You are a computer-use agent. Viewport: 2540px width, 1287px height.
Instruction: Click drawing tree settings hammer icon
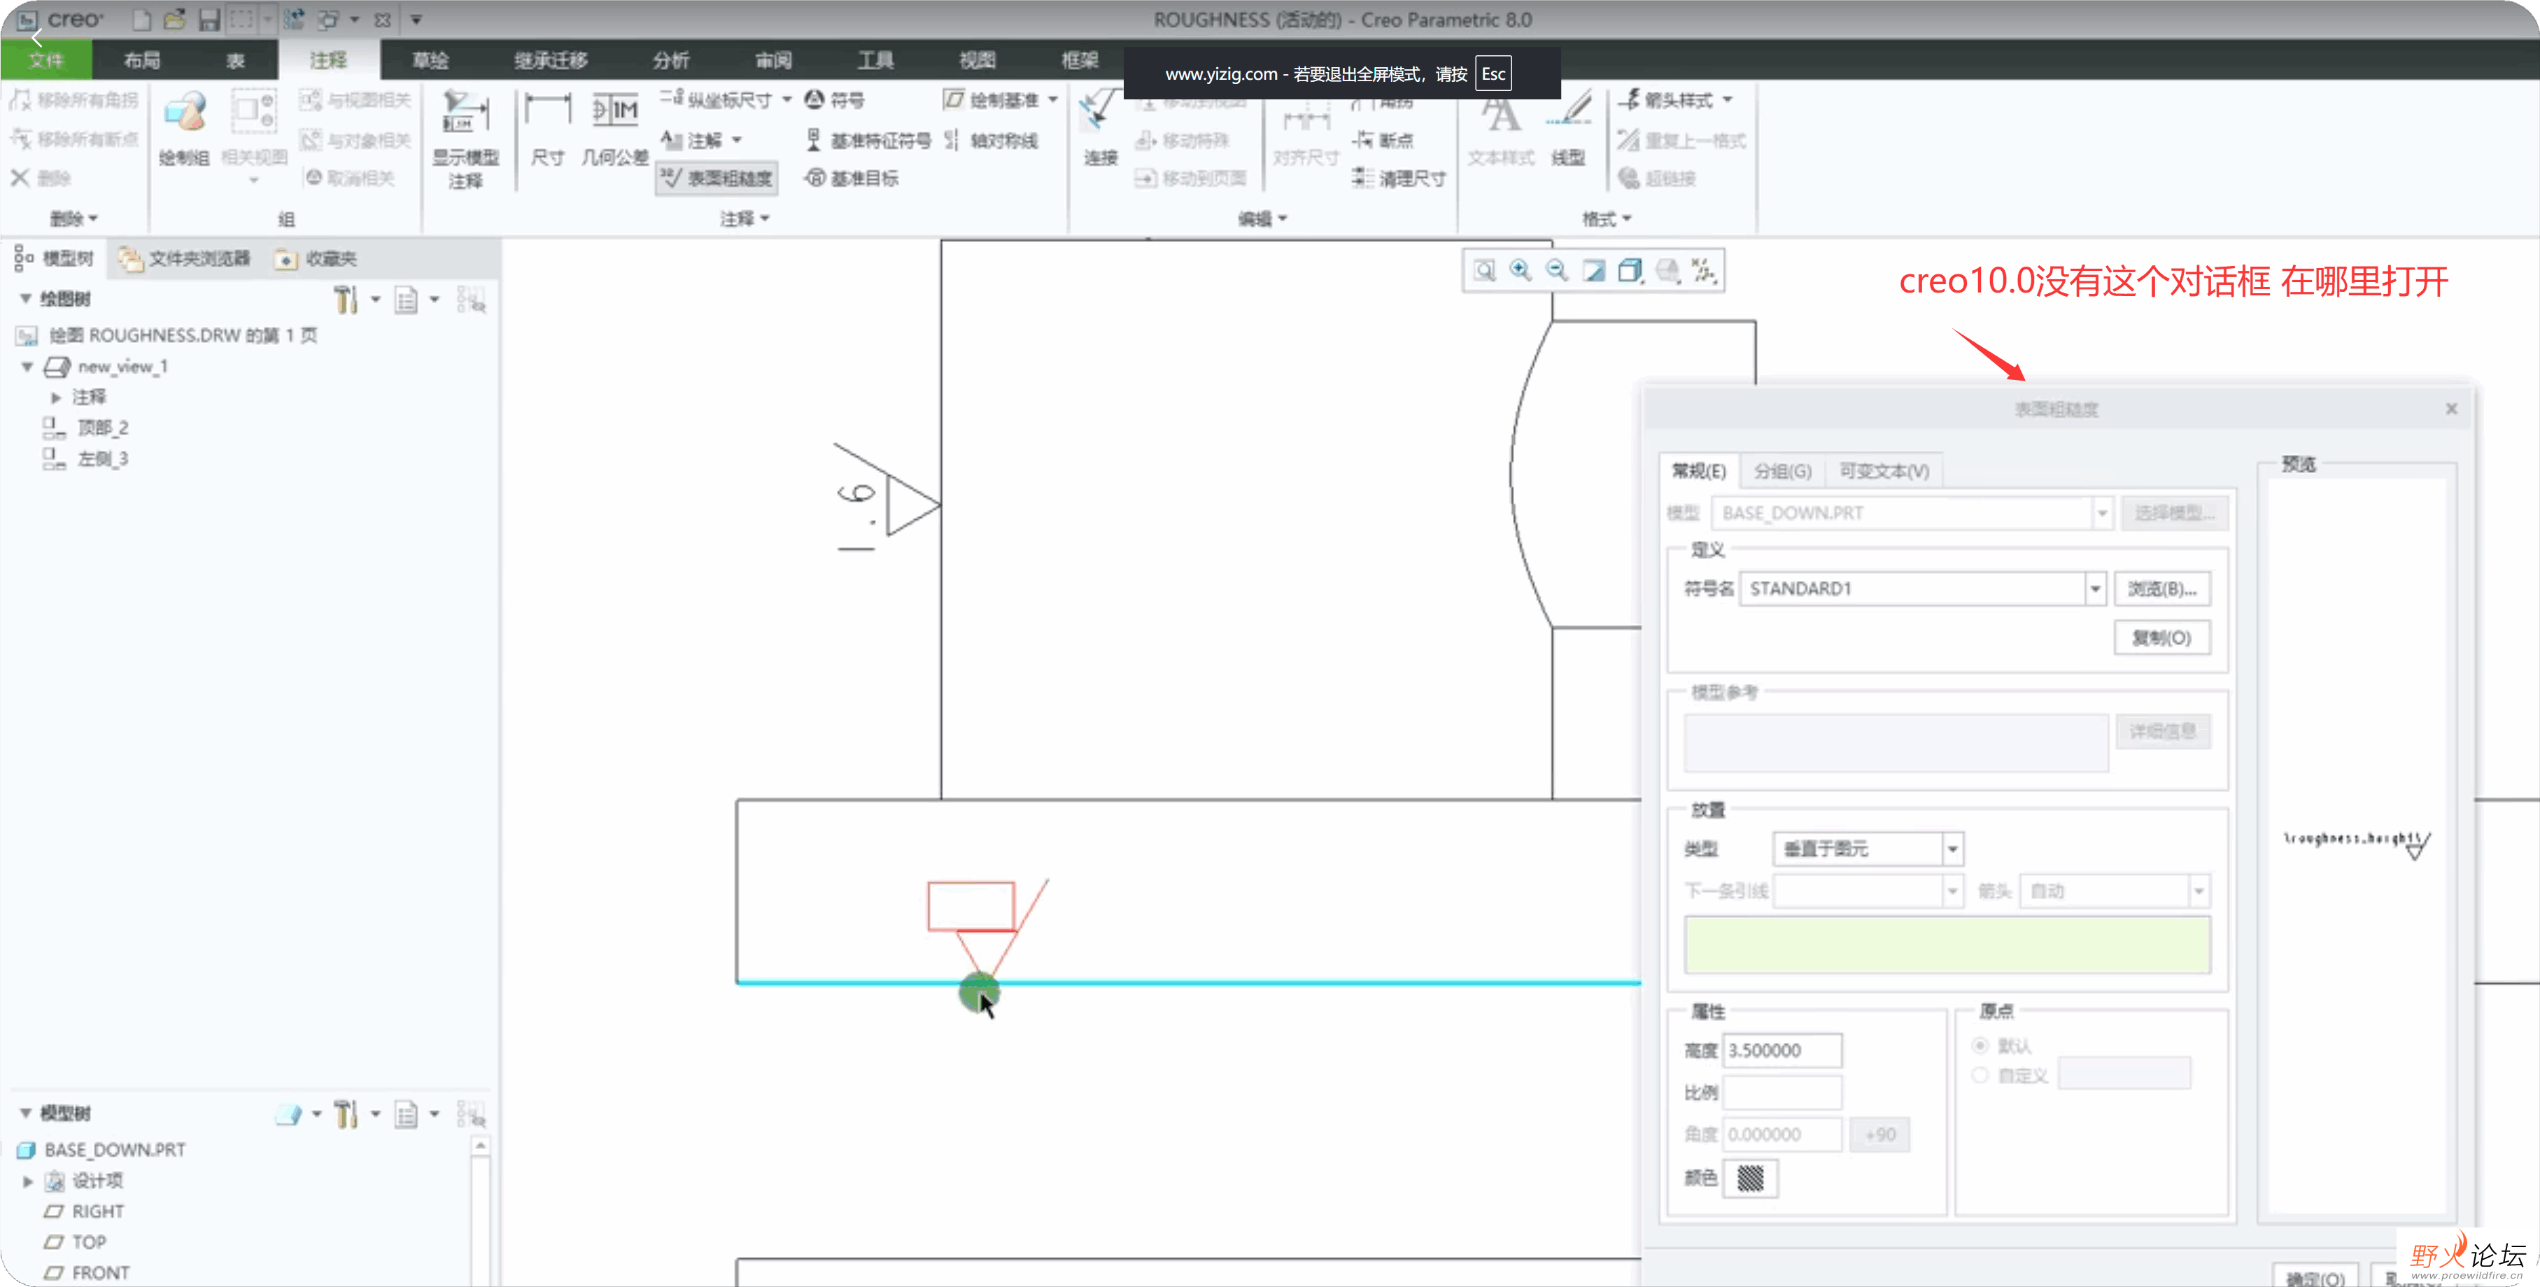pos(345,299)
